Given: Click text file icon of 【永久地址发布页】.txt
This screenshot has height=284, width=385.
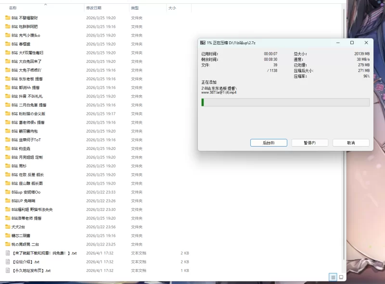Looking at the screenshot, I should coord(8,271).
